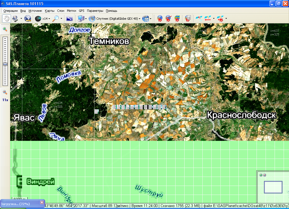Click the selection manager toolbar icon

tap(15, 19)
